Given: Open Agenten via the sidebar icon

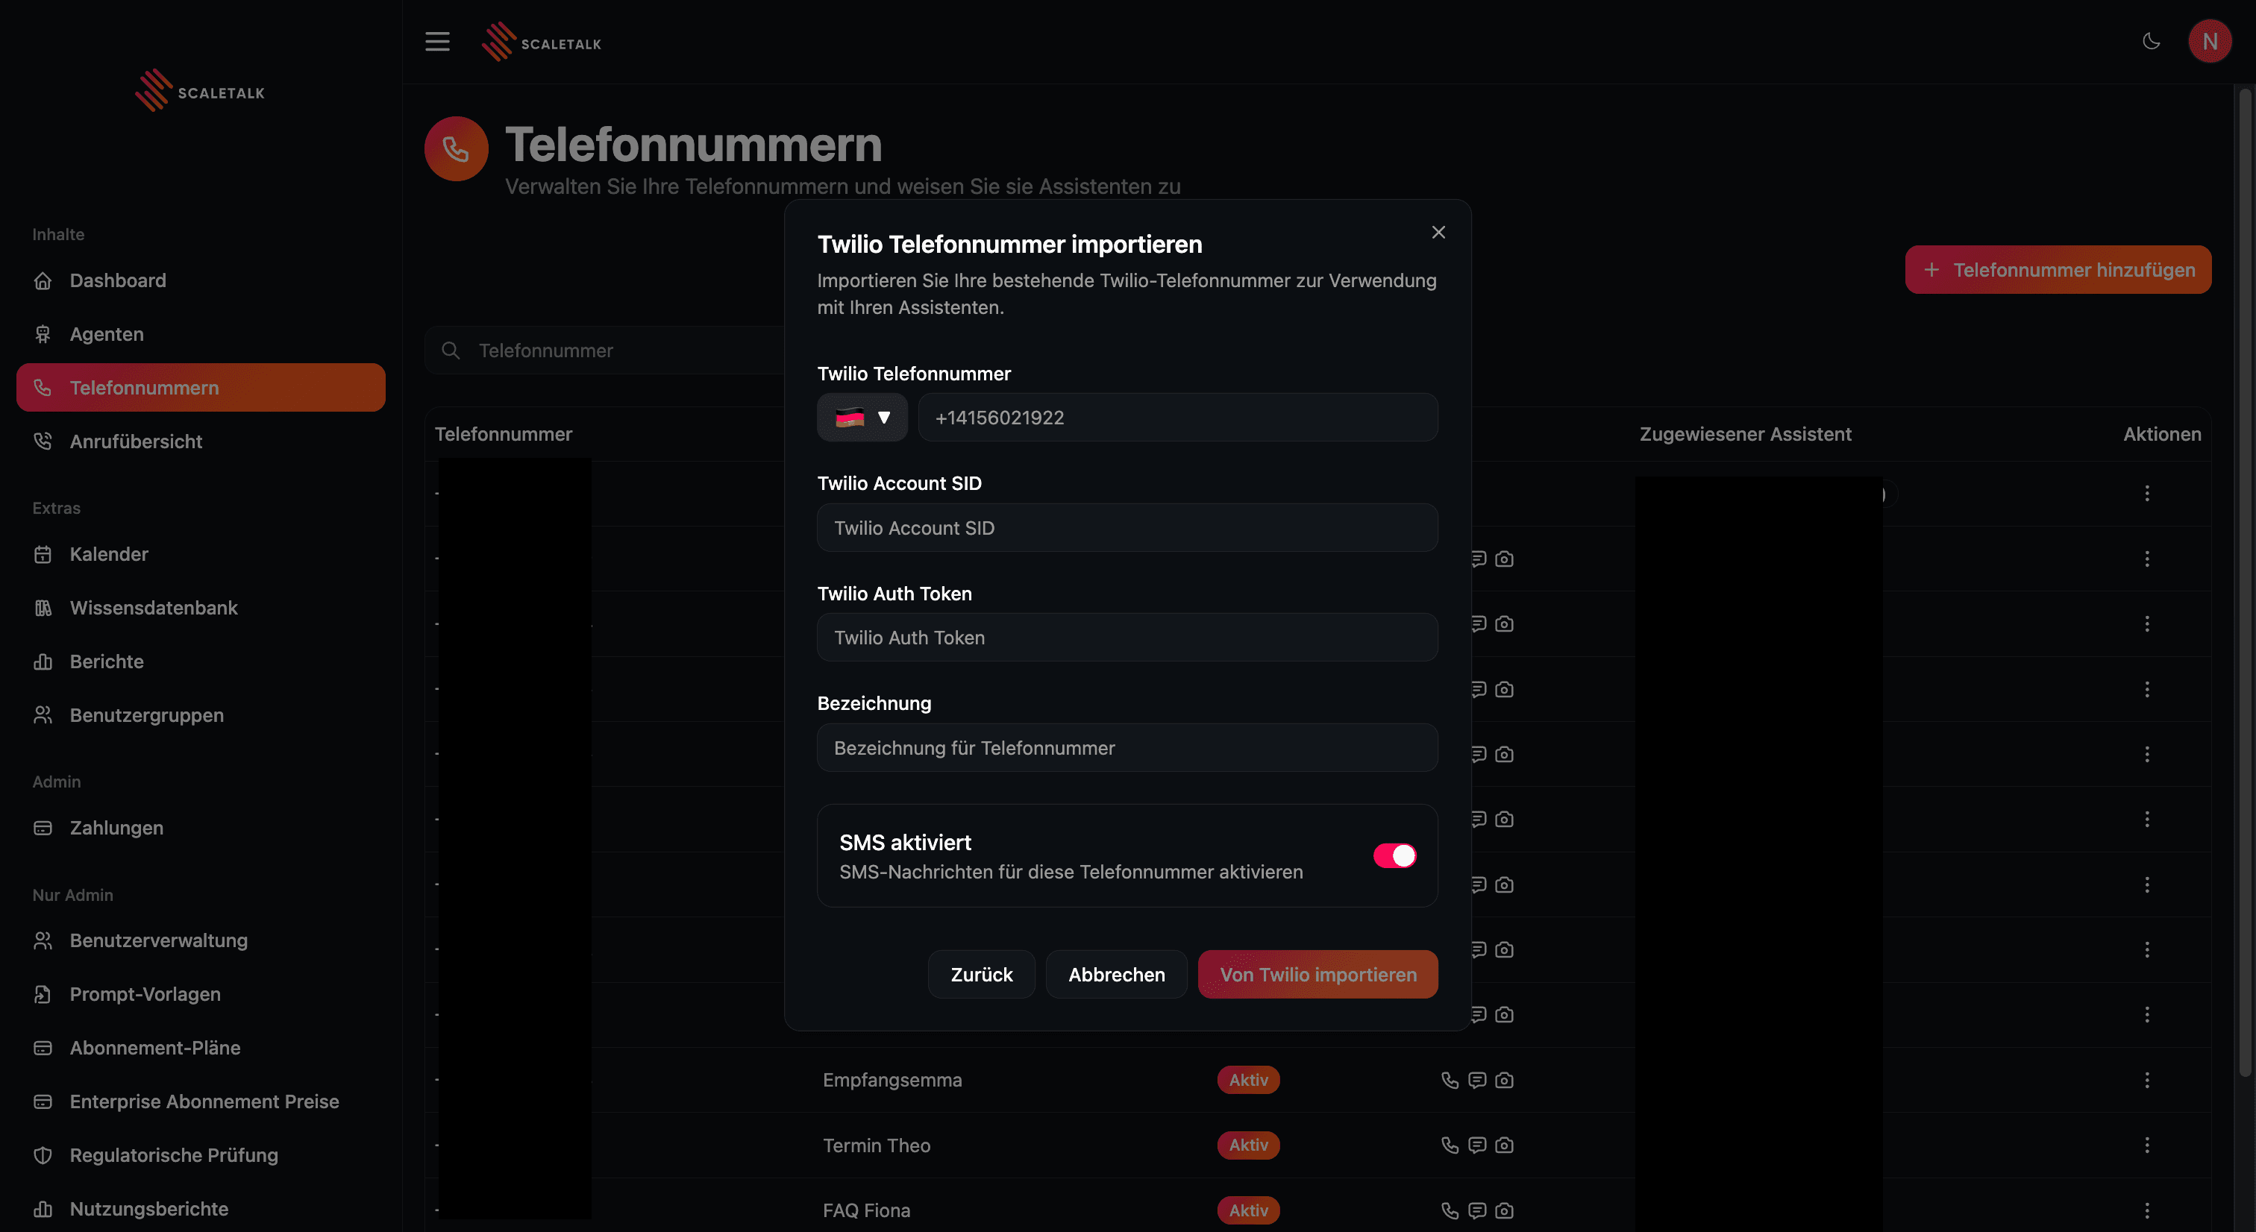Looking at the screenshot, I should click(x=43, y=333).
